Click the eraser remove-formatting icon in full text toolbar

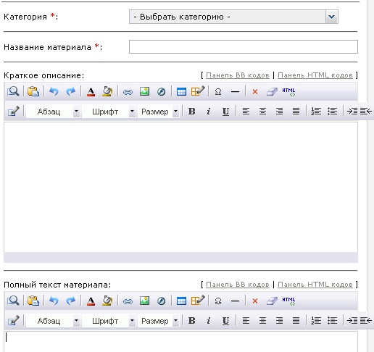coord(272,301)
